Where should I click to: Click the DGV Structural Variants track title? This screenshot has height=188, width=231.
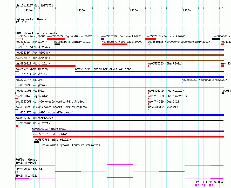(x=36, y=33)
